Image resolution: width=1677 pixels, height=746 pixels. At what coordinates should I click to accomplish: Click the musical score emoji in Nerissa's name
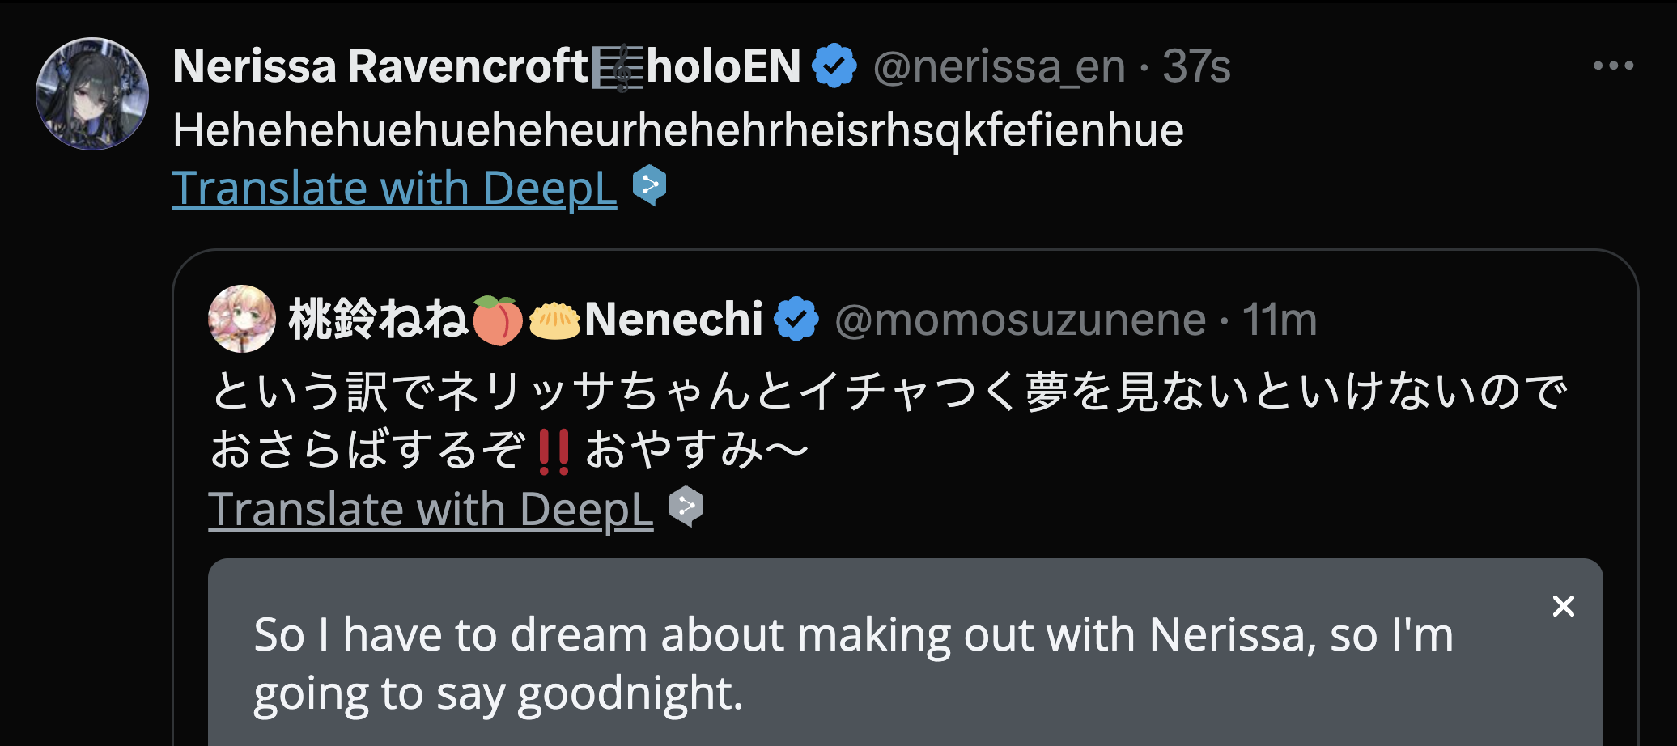coord(617,67)
